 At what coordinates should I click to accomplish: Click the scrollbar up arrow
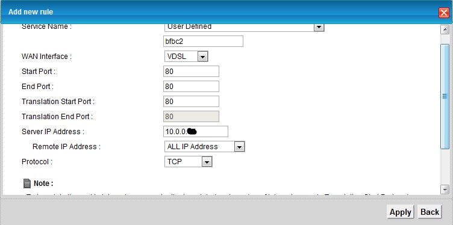coord(445,29)
